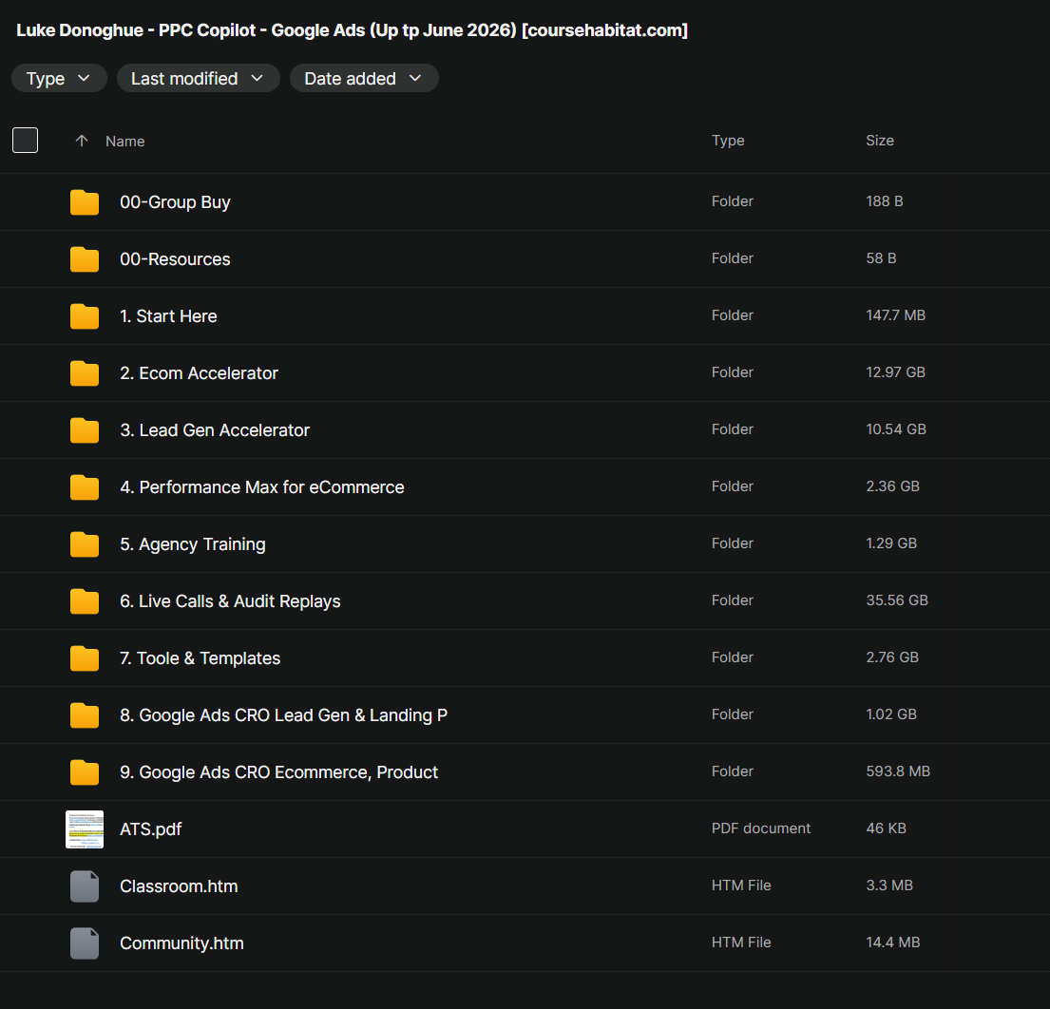This screenshot has height=1009, width=1050.
Task: Toggle sort direction arrow beside Name
Action: 82,141
